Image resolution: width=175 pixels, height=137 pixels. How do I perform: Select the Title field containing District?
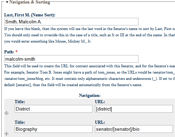(x=54, y=109)
